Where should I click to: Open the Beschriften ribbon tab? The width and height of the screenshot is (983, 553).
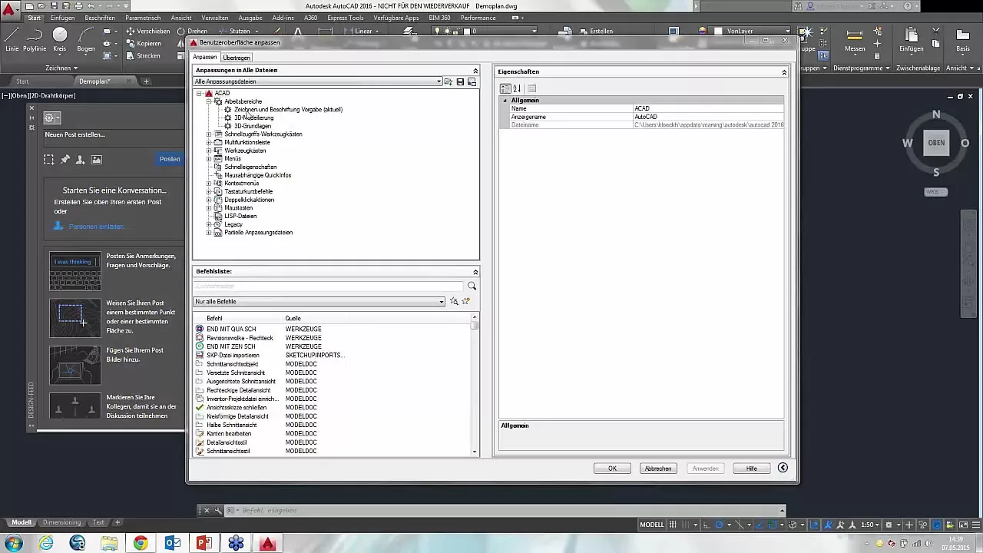pos(100,18)
